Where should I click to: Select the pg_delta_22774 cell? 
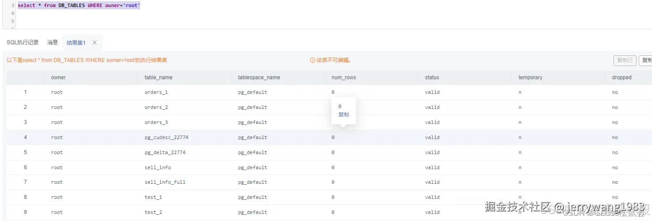pos(165,153)
